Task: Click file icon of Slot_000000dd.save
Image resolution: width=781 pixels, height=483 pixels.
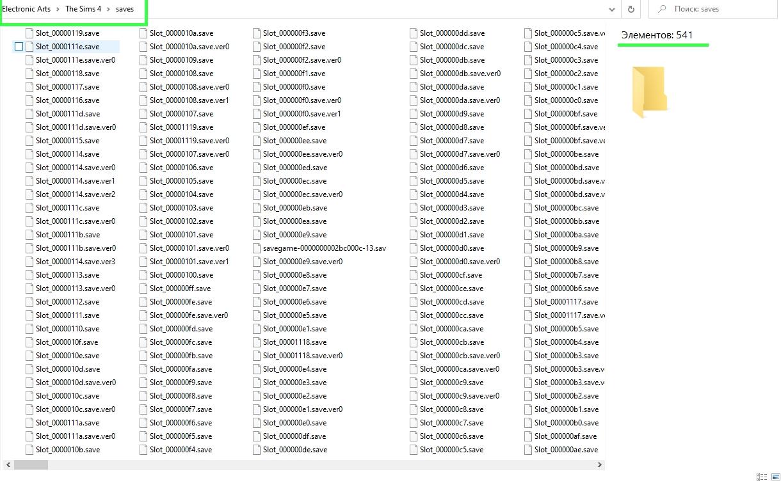Action: 414,33
